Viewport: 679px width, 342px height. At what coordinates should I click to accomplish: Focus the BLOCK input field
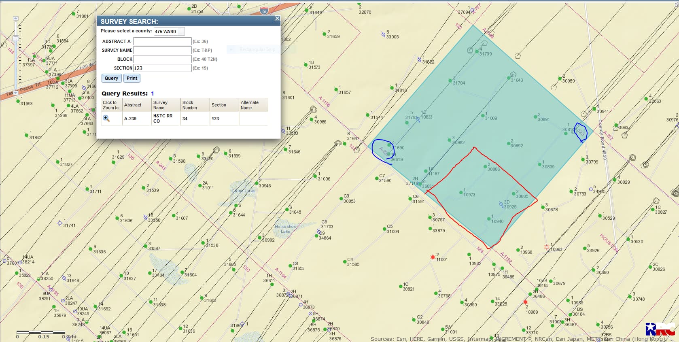coord(162,59)
